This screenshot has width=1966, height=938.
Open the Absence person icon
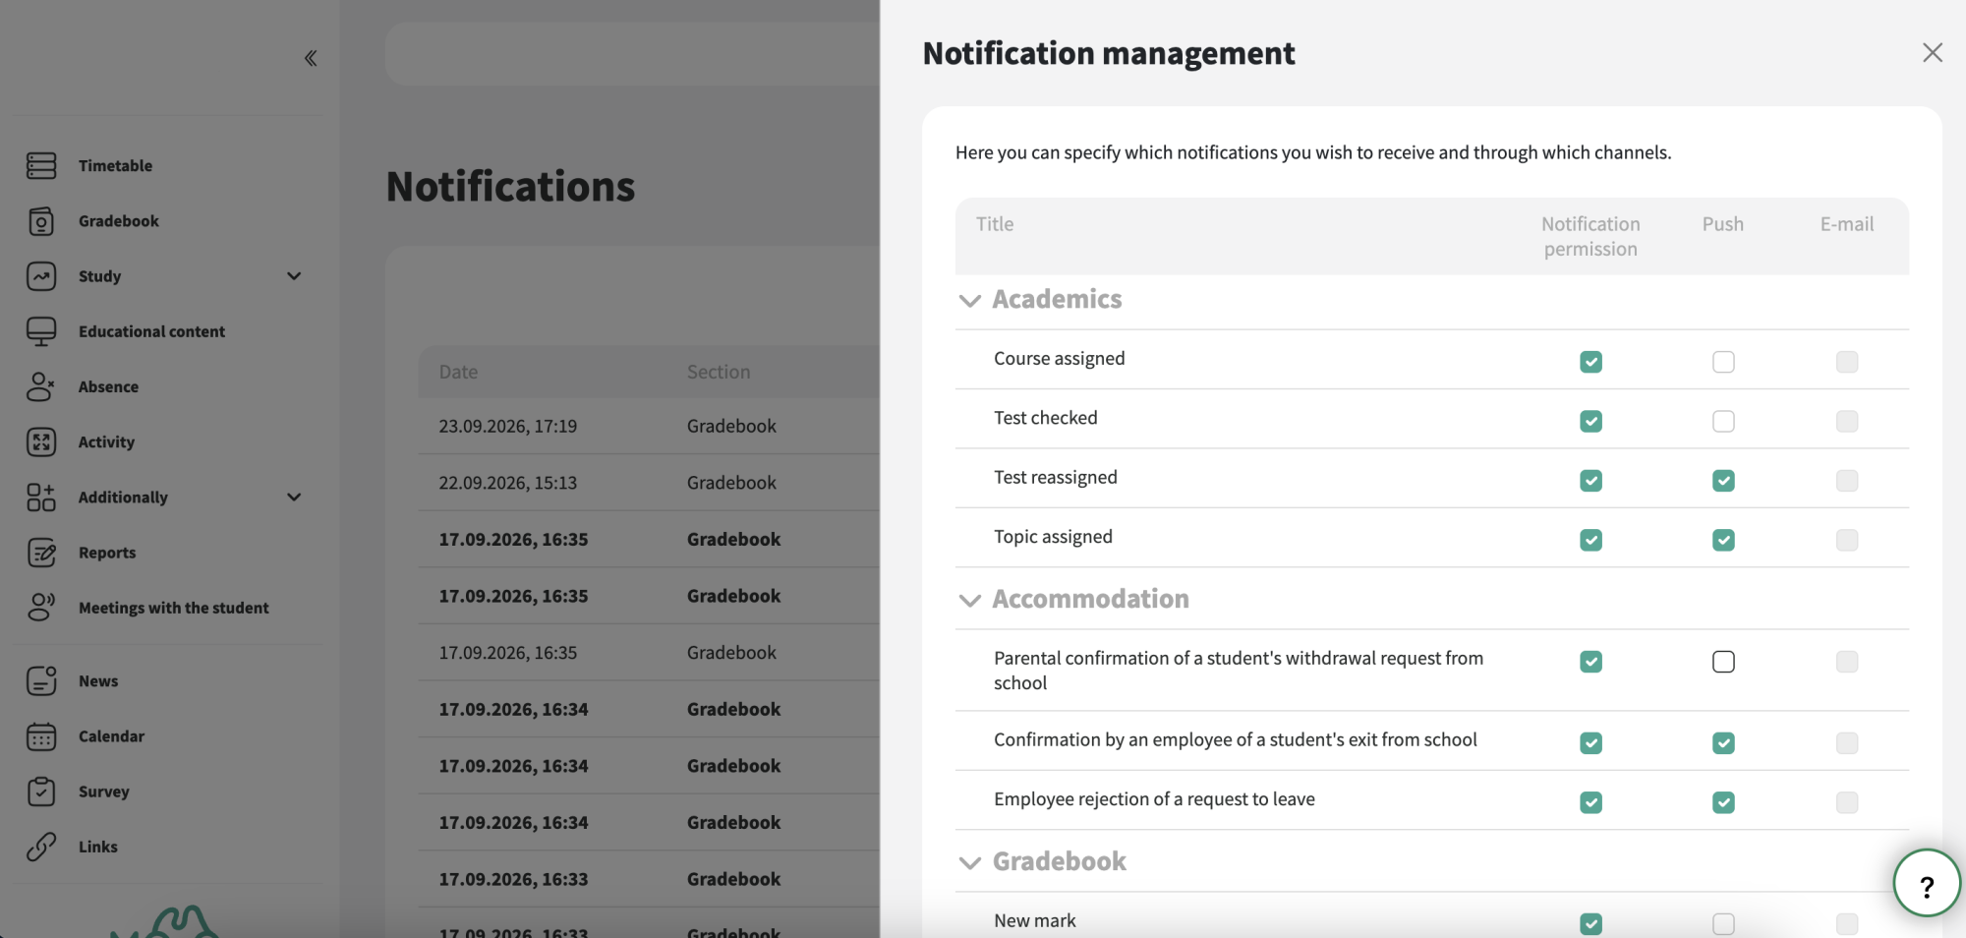point(41,386)
